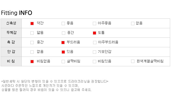The height and width of the screenshot is (101, 171).
Task: Click the Fitting INFO heading
Action: point(17,13)
